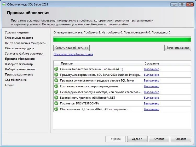The width and height of the screenshot is (196, 147).
Task: Click the Отмена button
Action: click(159, 139)
